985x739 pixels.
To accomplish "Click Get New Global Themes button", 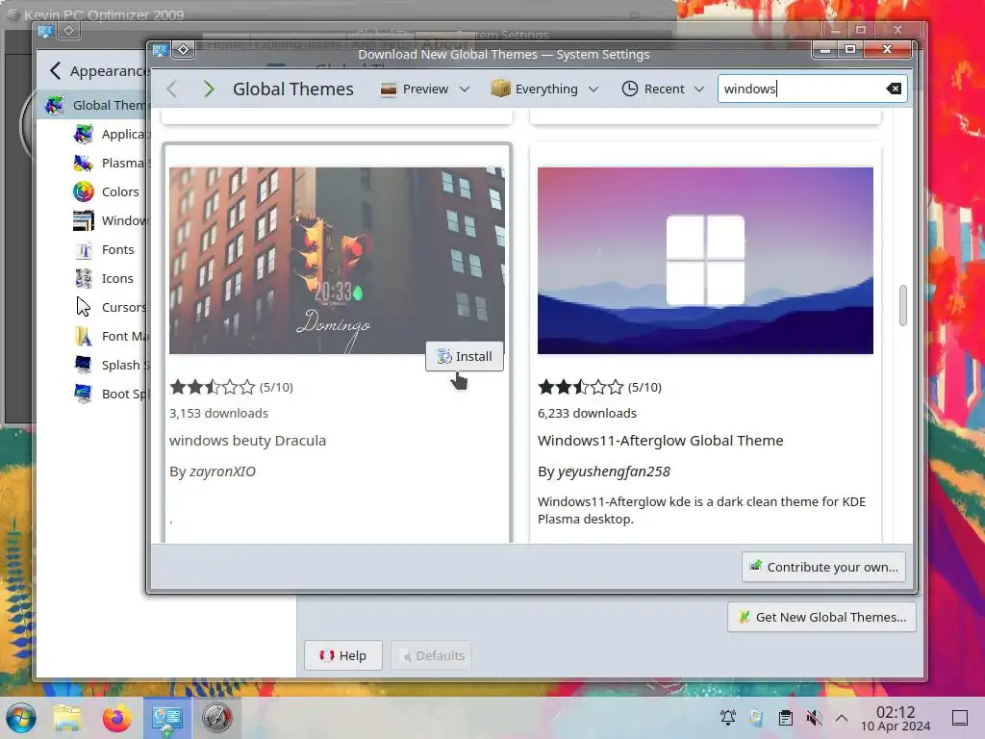I will click(821, 617).
